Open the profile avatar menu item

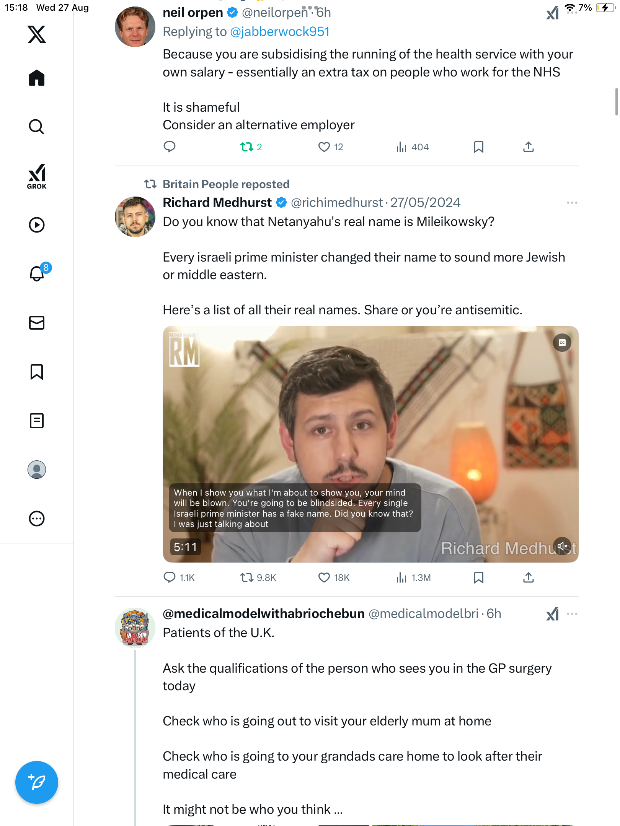coord(37,470)
